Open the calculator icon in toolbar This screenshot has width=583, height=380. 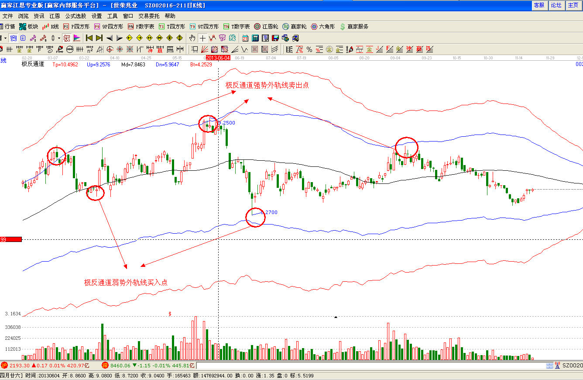click(255, 38)
